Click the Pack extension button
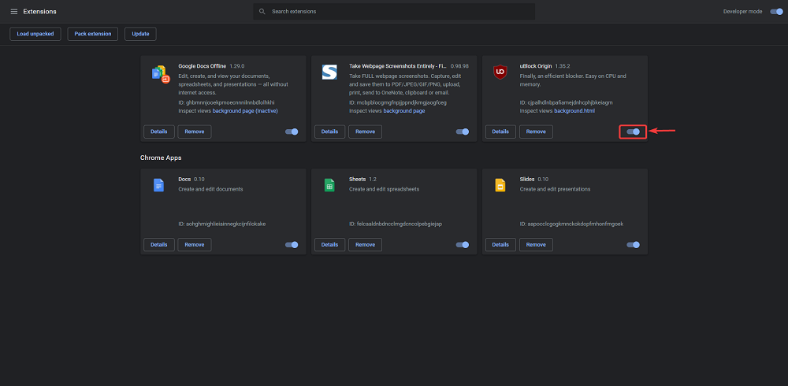Viewport: 788px width, 386px height. 93,34
